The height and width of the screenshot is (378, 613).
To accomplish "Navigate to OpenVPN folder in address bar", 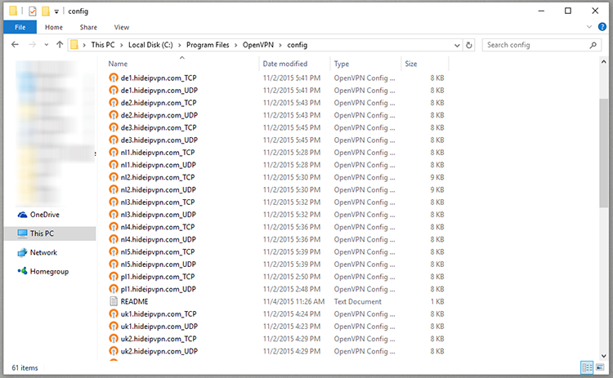I will [x=258, y=45].
